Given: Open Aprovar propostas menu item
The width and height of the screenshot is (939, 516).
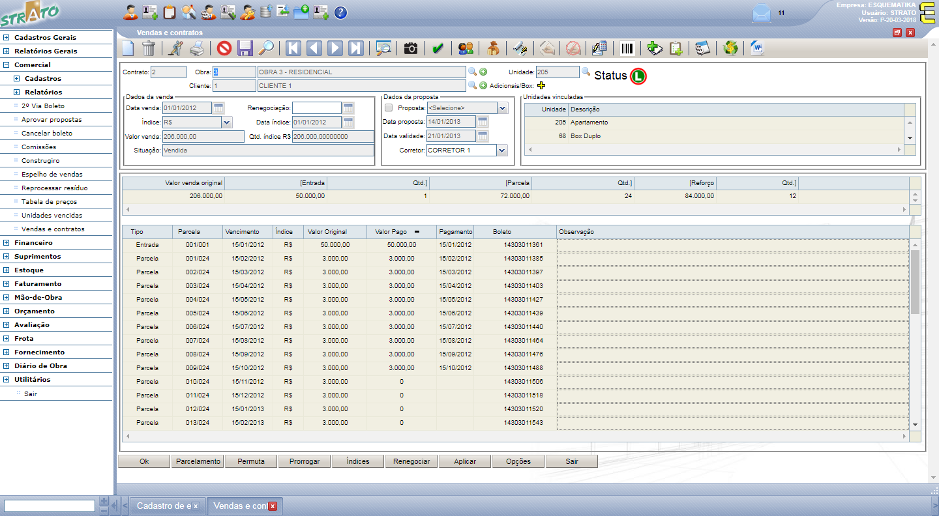Looking at the screenshot, I should pyautogui.click(x=52, y=119).
